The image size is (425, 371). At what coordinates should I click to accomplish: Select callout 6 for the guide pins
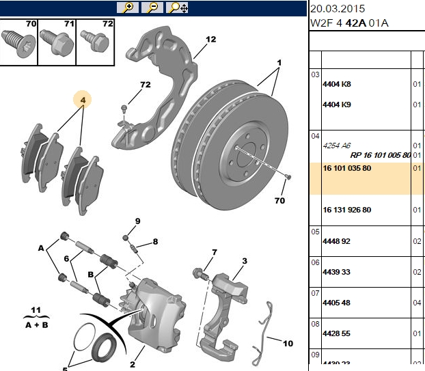coord(66,258)
